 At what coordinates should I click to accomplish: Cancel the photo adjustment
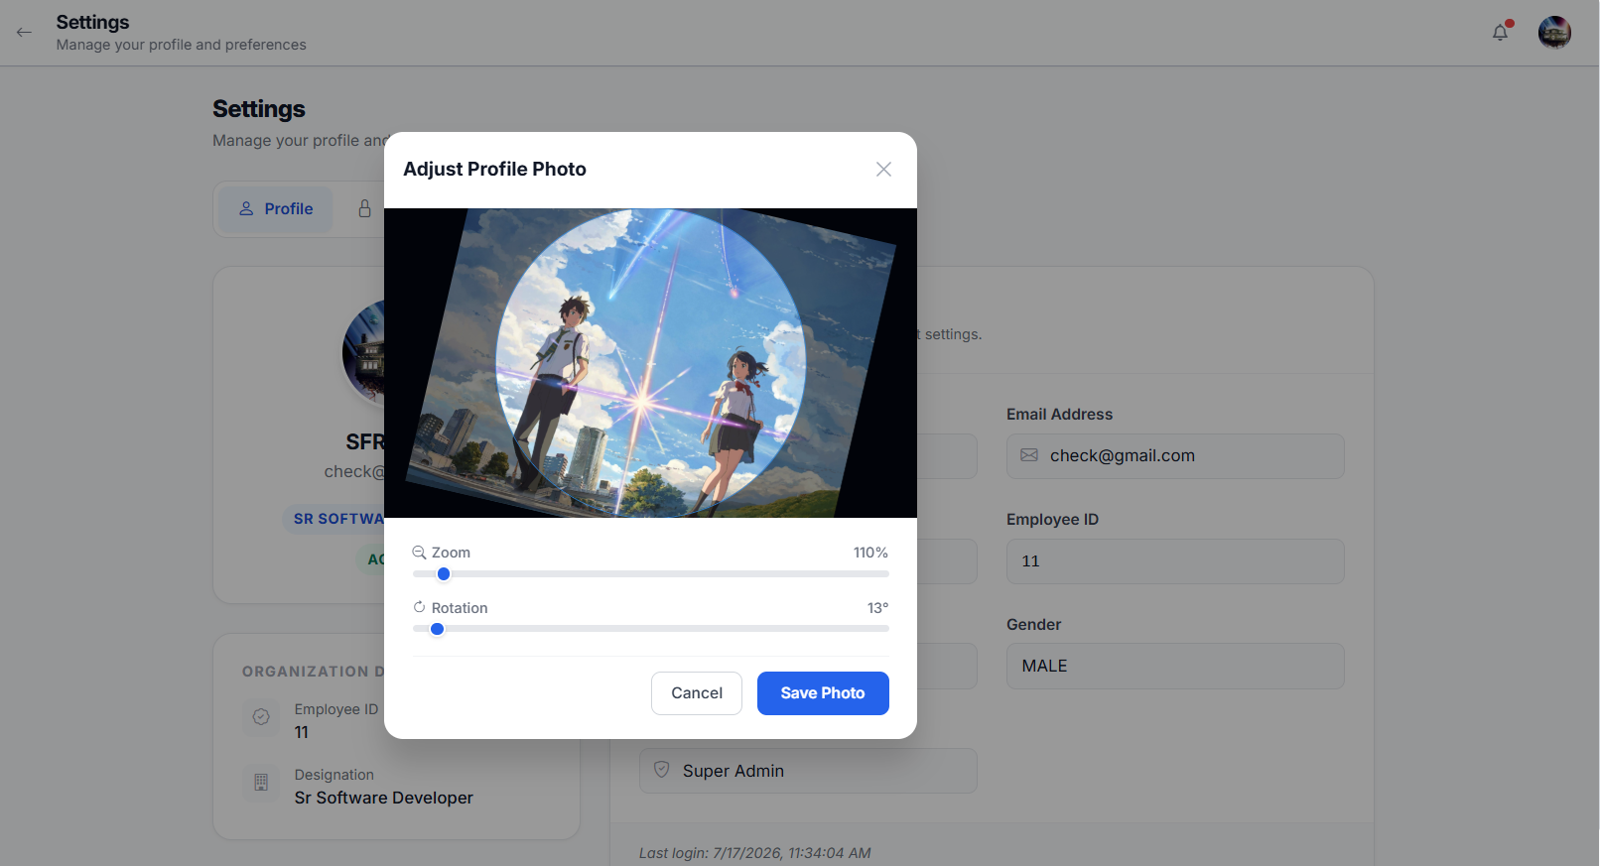(x=697, y=693)
